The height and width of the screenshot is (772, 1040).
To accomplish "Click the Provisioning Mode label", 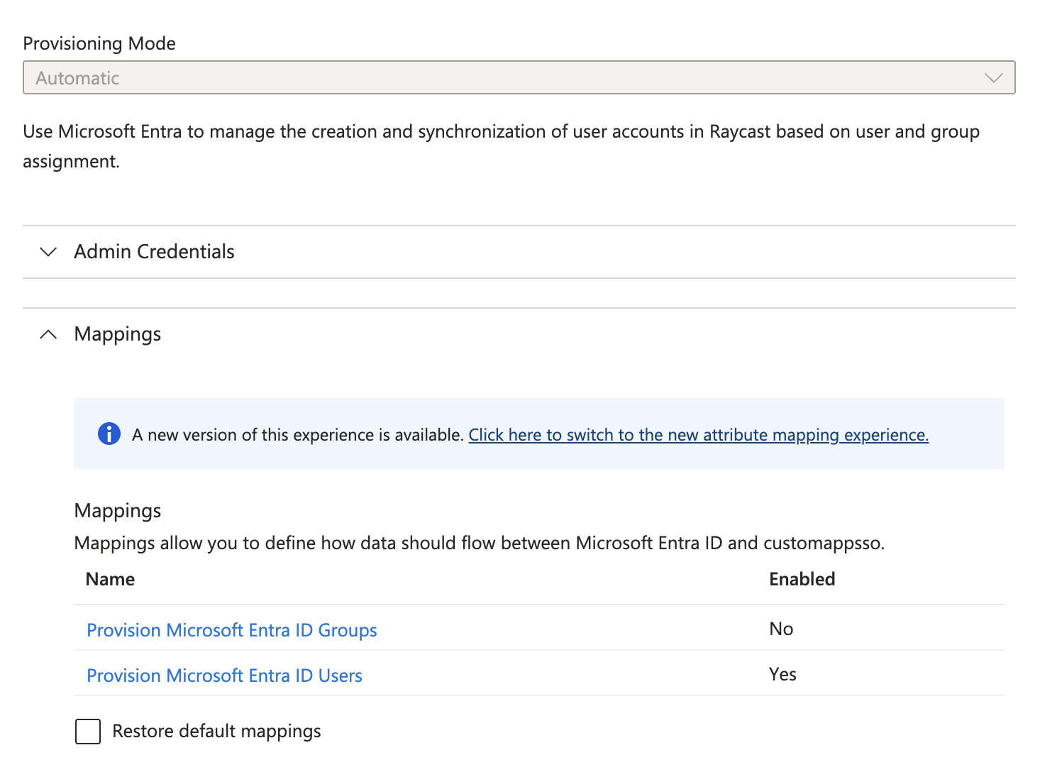I will [x=99, y=43].
